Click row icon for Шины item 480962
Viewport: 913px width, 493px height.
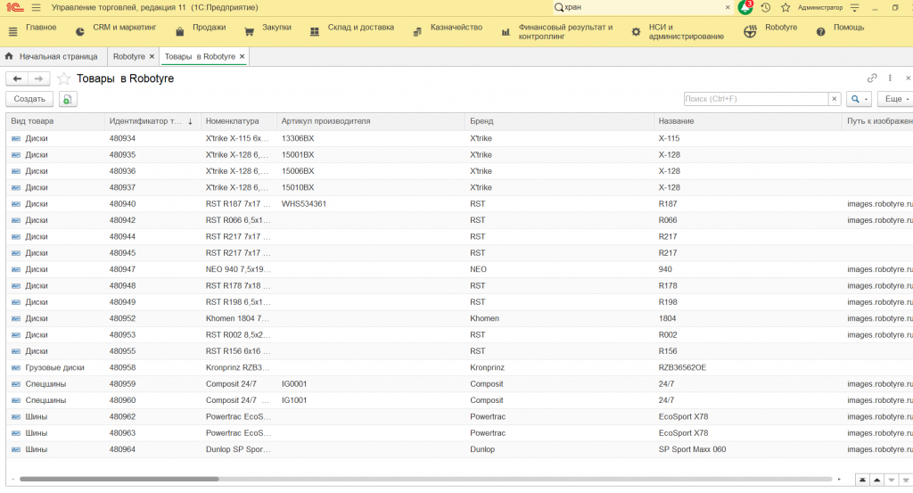point(16,416)
